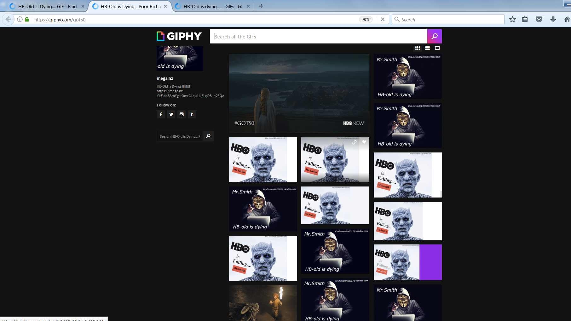The height and width of the screenshot is (321, 571).
Task: Open right column first 'HBO is Falling' GIF
Action: pos(408,175)
